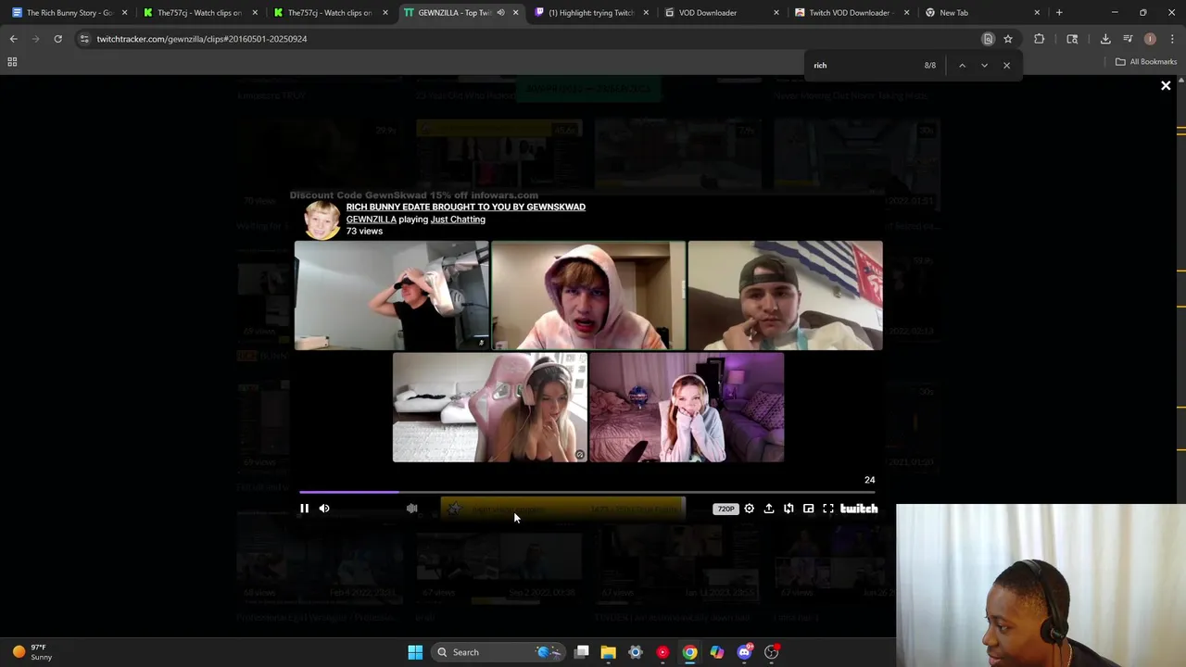The image size is (1186, 667).
Task: Open the tab search screen icon
Action: click(1072, 39)
